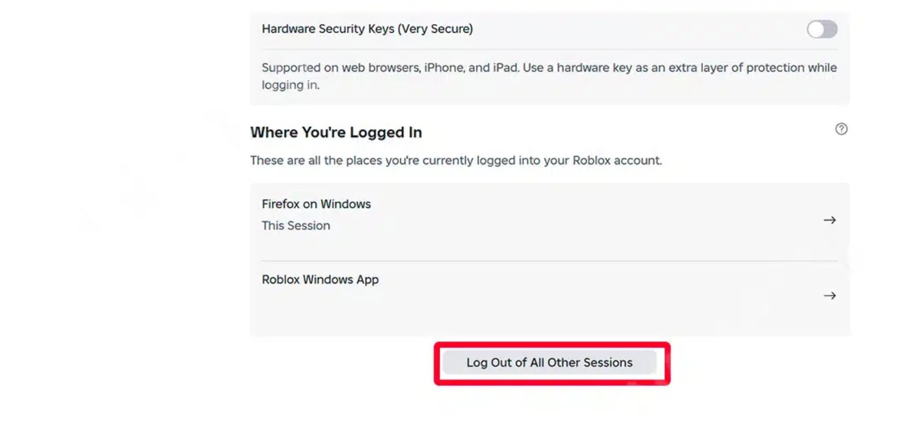Click the "Where You're Logged In" heading
Viewport: 906px width, 424px height.
click(x=336, y=132)
